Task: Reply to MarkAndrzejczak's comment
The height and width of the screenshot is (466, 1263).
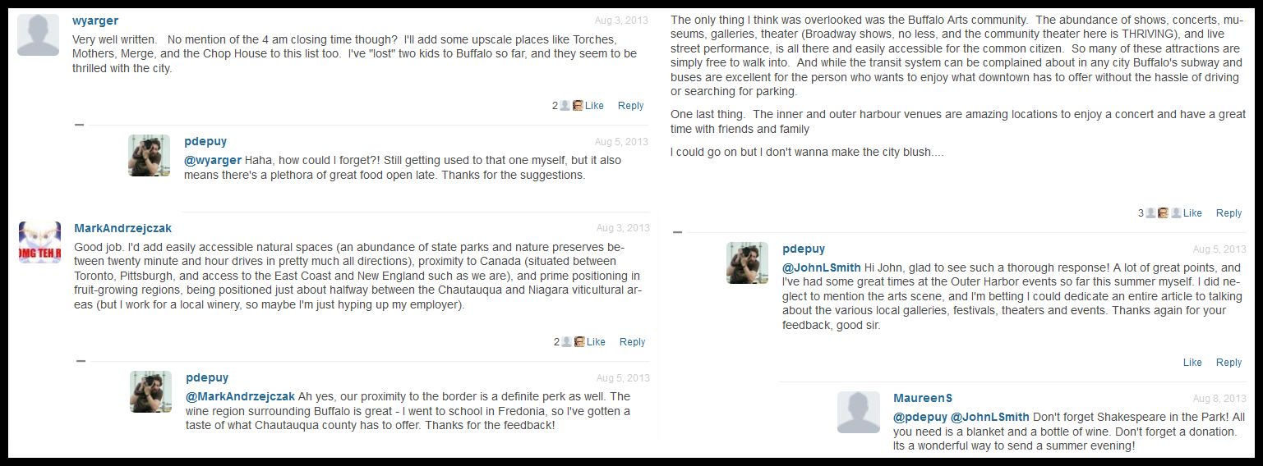Action: point(632,342)
